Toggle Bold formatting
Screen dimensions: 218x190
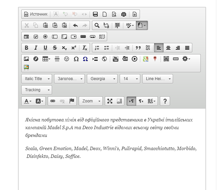pyautogui.click(x=26, y=48)
